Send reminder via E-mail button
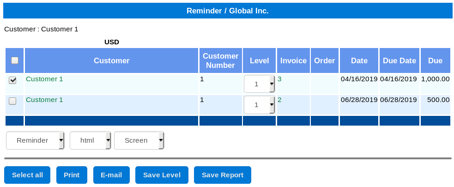454x187 pixels. click(111, 175)
